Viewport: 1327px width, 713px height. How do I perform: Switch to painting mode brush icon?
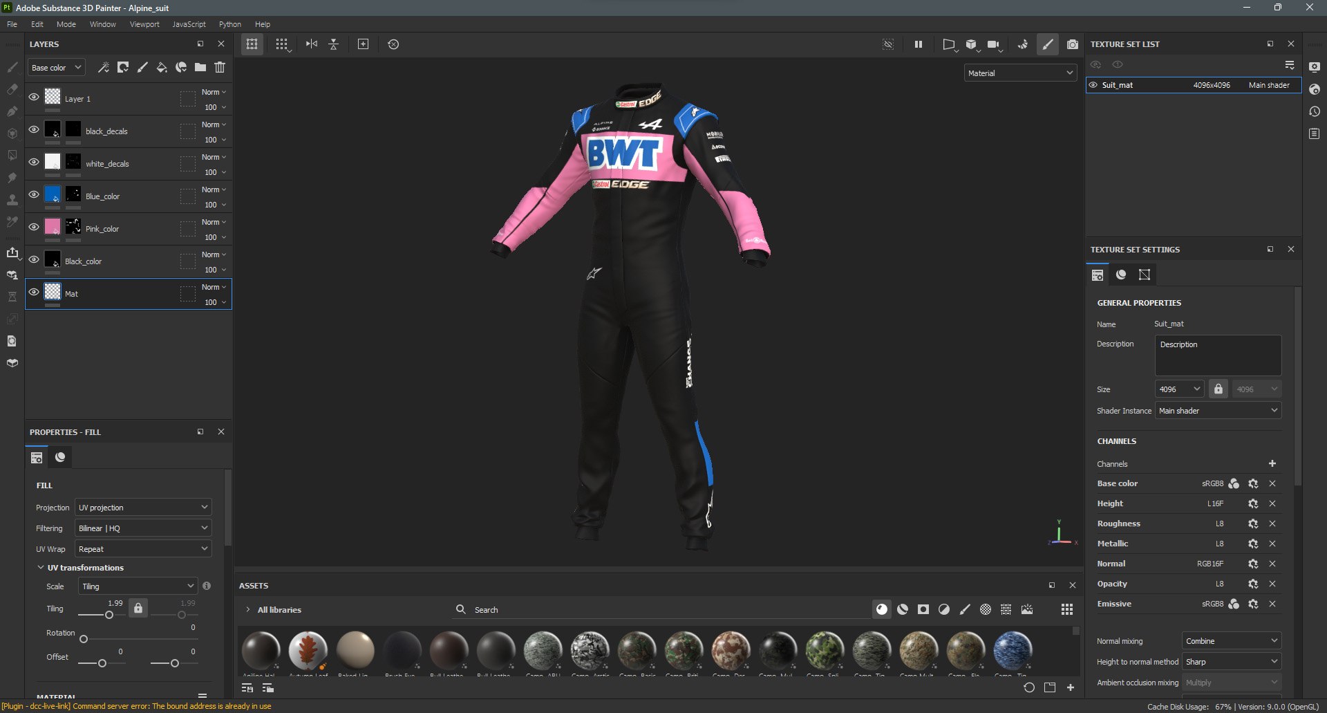(1048, 44)
